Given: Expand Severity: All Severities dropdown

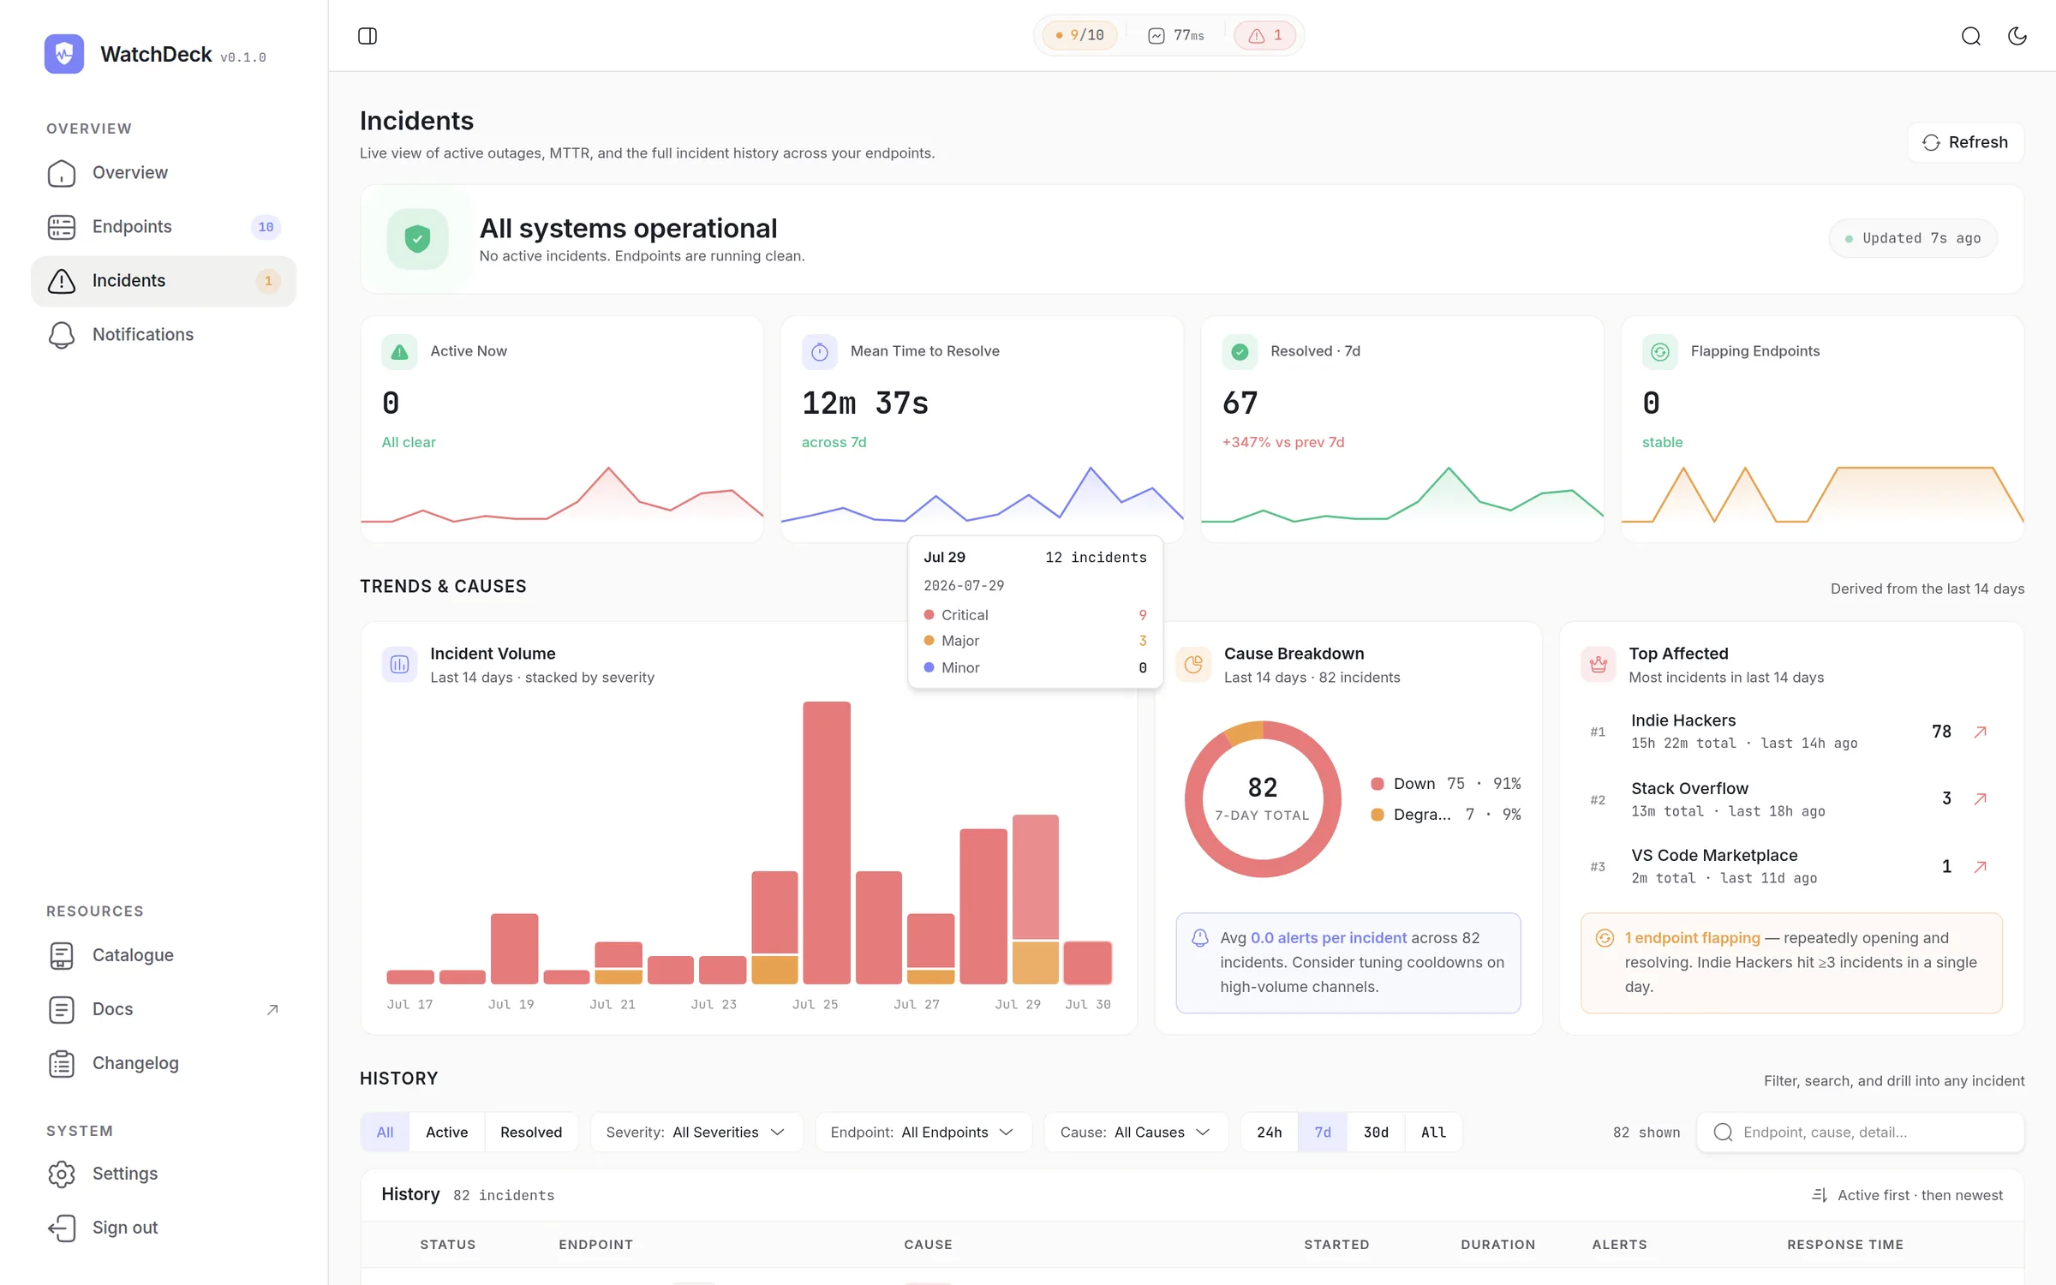Looking at the screenshot, I should [696, 1132].
